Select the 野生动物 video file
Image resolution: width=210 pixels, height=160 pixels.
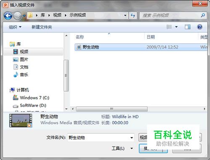point(141,47)
